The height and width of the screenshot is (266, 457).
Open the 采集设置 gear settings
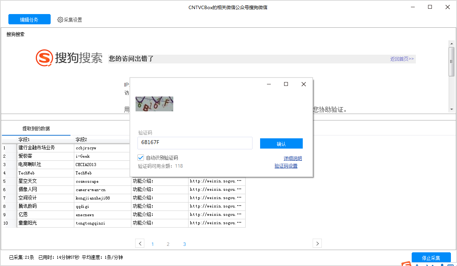[70, 20]
